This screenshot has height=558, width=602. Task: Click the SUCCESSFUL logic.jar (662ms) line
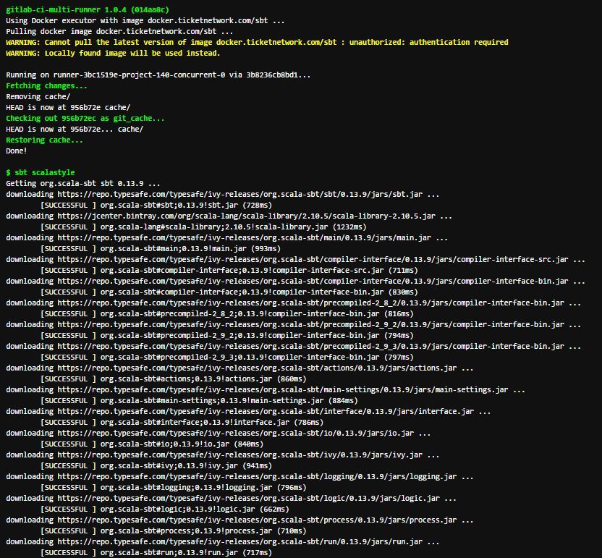[x=165, y=509]
